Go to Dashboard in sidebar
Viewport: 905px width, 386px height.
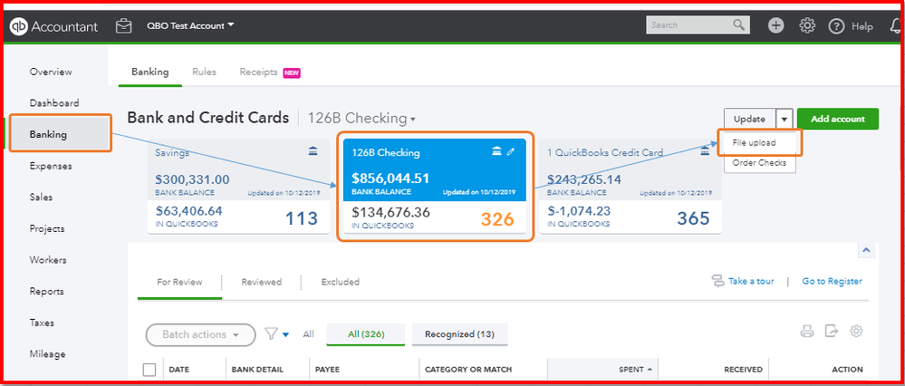coord(54,103)
